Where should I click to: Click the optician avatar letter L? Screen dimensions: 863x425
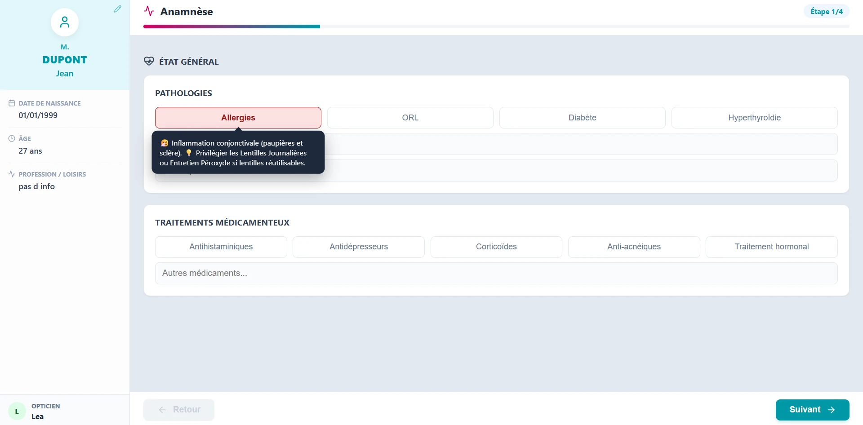click(x=17, y=411)
